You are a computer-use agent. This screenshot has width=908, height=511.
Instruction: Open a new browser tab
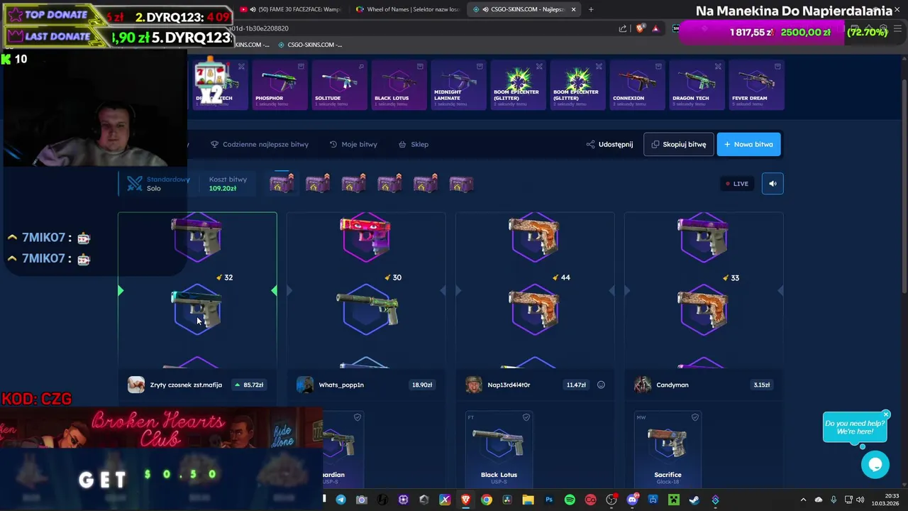click(x=591, y=9)
